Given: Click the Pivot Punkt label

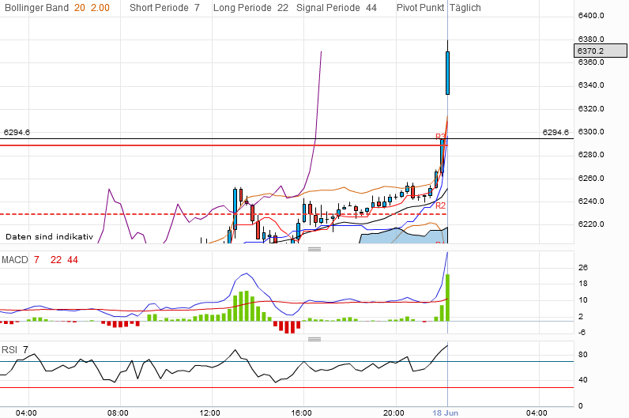Looking at the screenshot, I should tap(420, 8).
